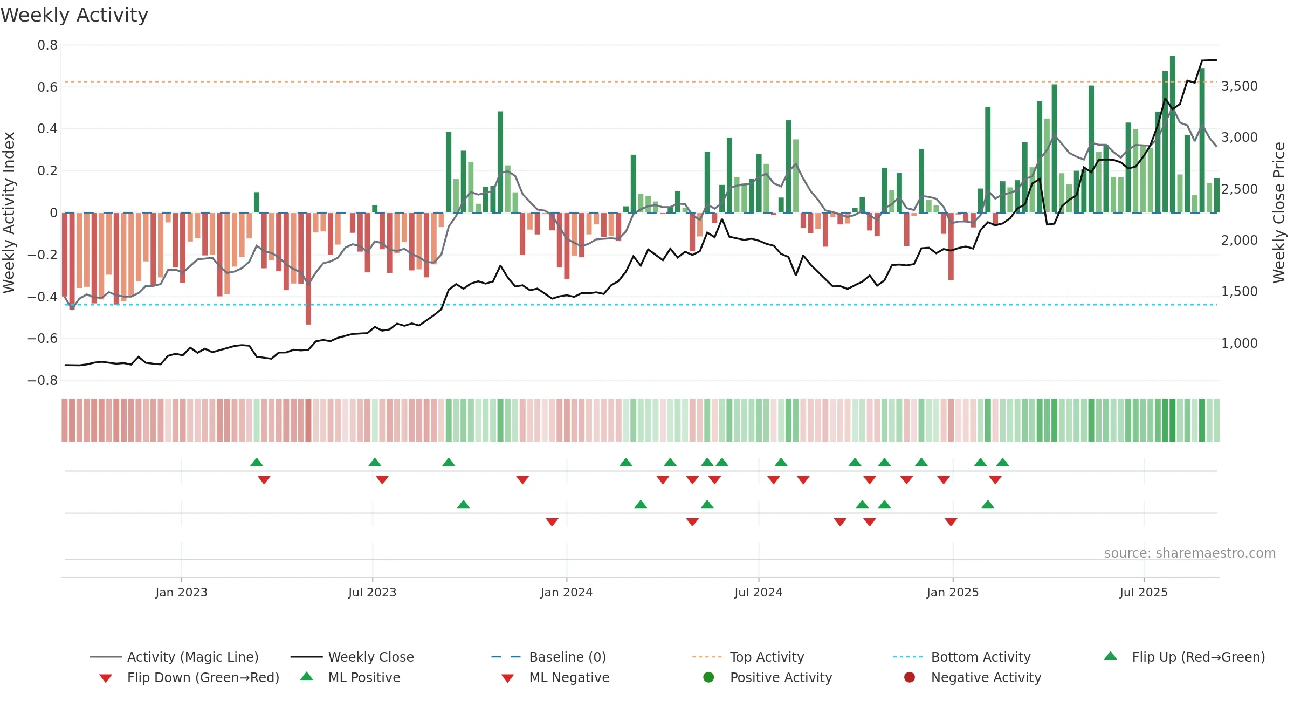Click the 3,000 price tick on the right axis
Image resolution: width=1294 pixels, height=728 pixels.
coord(1240,138)
